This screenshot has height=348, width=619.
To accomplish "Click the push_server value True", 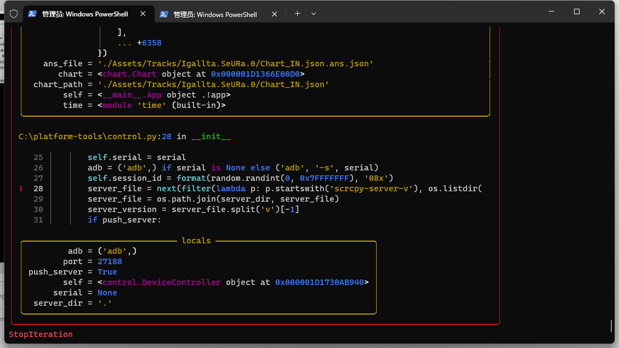I will (107, 272).
